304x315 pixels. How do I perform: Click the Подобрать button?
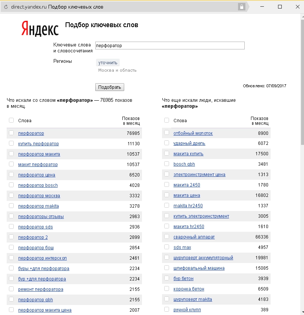click(110, 87)
